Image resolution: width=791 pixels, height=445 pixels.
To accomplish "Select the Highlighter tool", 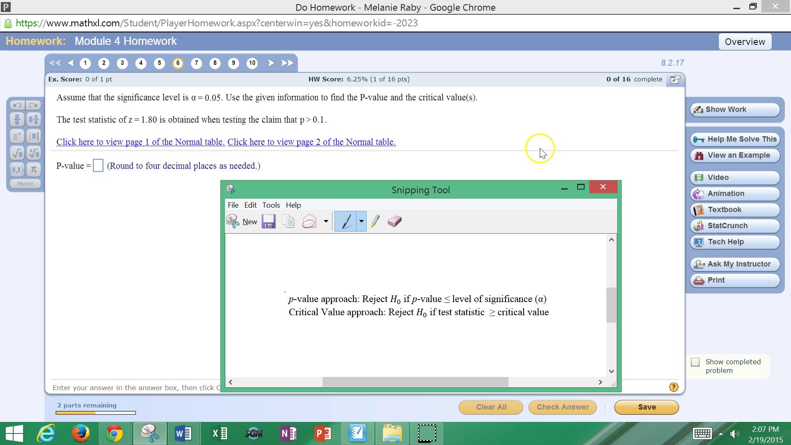I will pos(375,221).
